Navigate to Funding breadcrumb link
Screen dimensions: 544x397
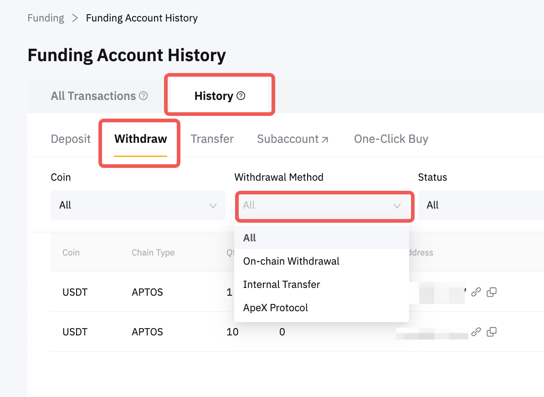[x=46, y=18]
